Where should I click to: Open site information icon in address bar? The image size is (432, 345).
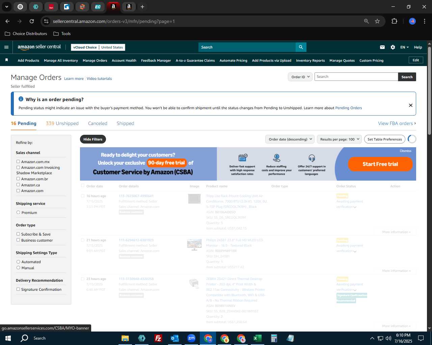[46, 21]
